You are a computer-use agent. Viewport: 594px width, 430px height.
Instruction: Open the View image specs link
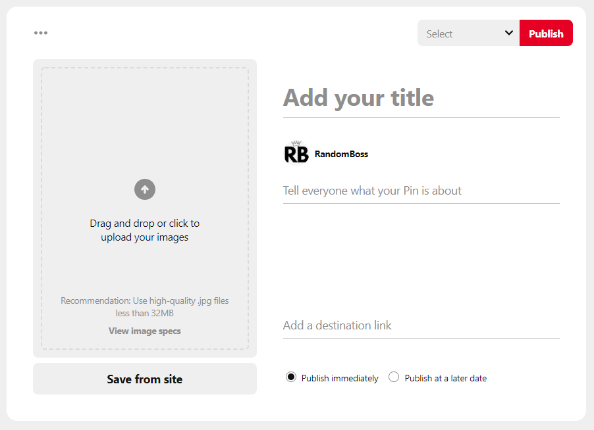(x=145, y=331)
